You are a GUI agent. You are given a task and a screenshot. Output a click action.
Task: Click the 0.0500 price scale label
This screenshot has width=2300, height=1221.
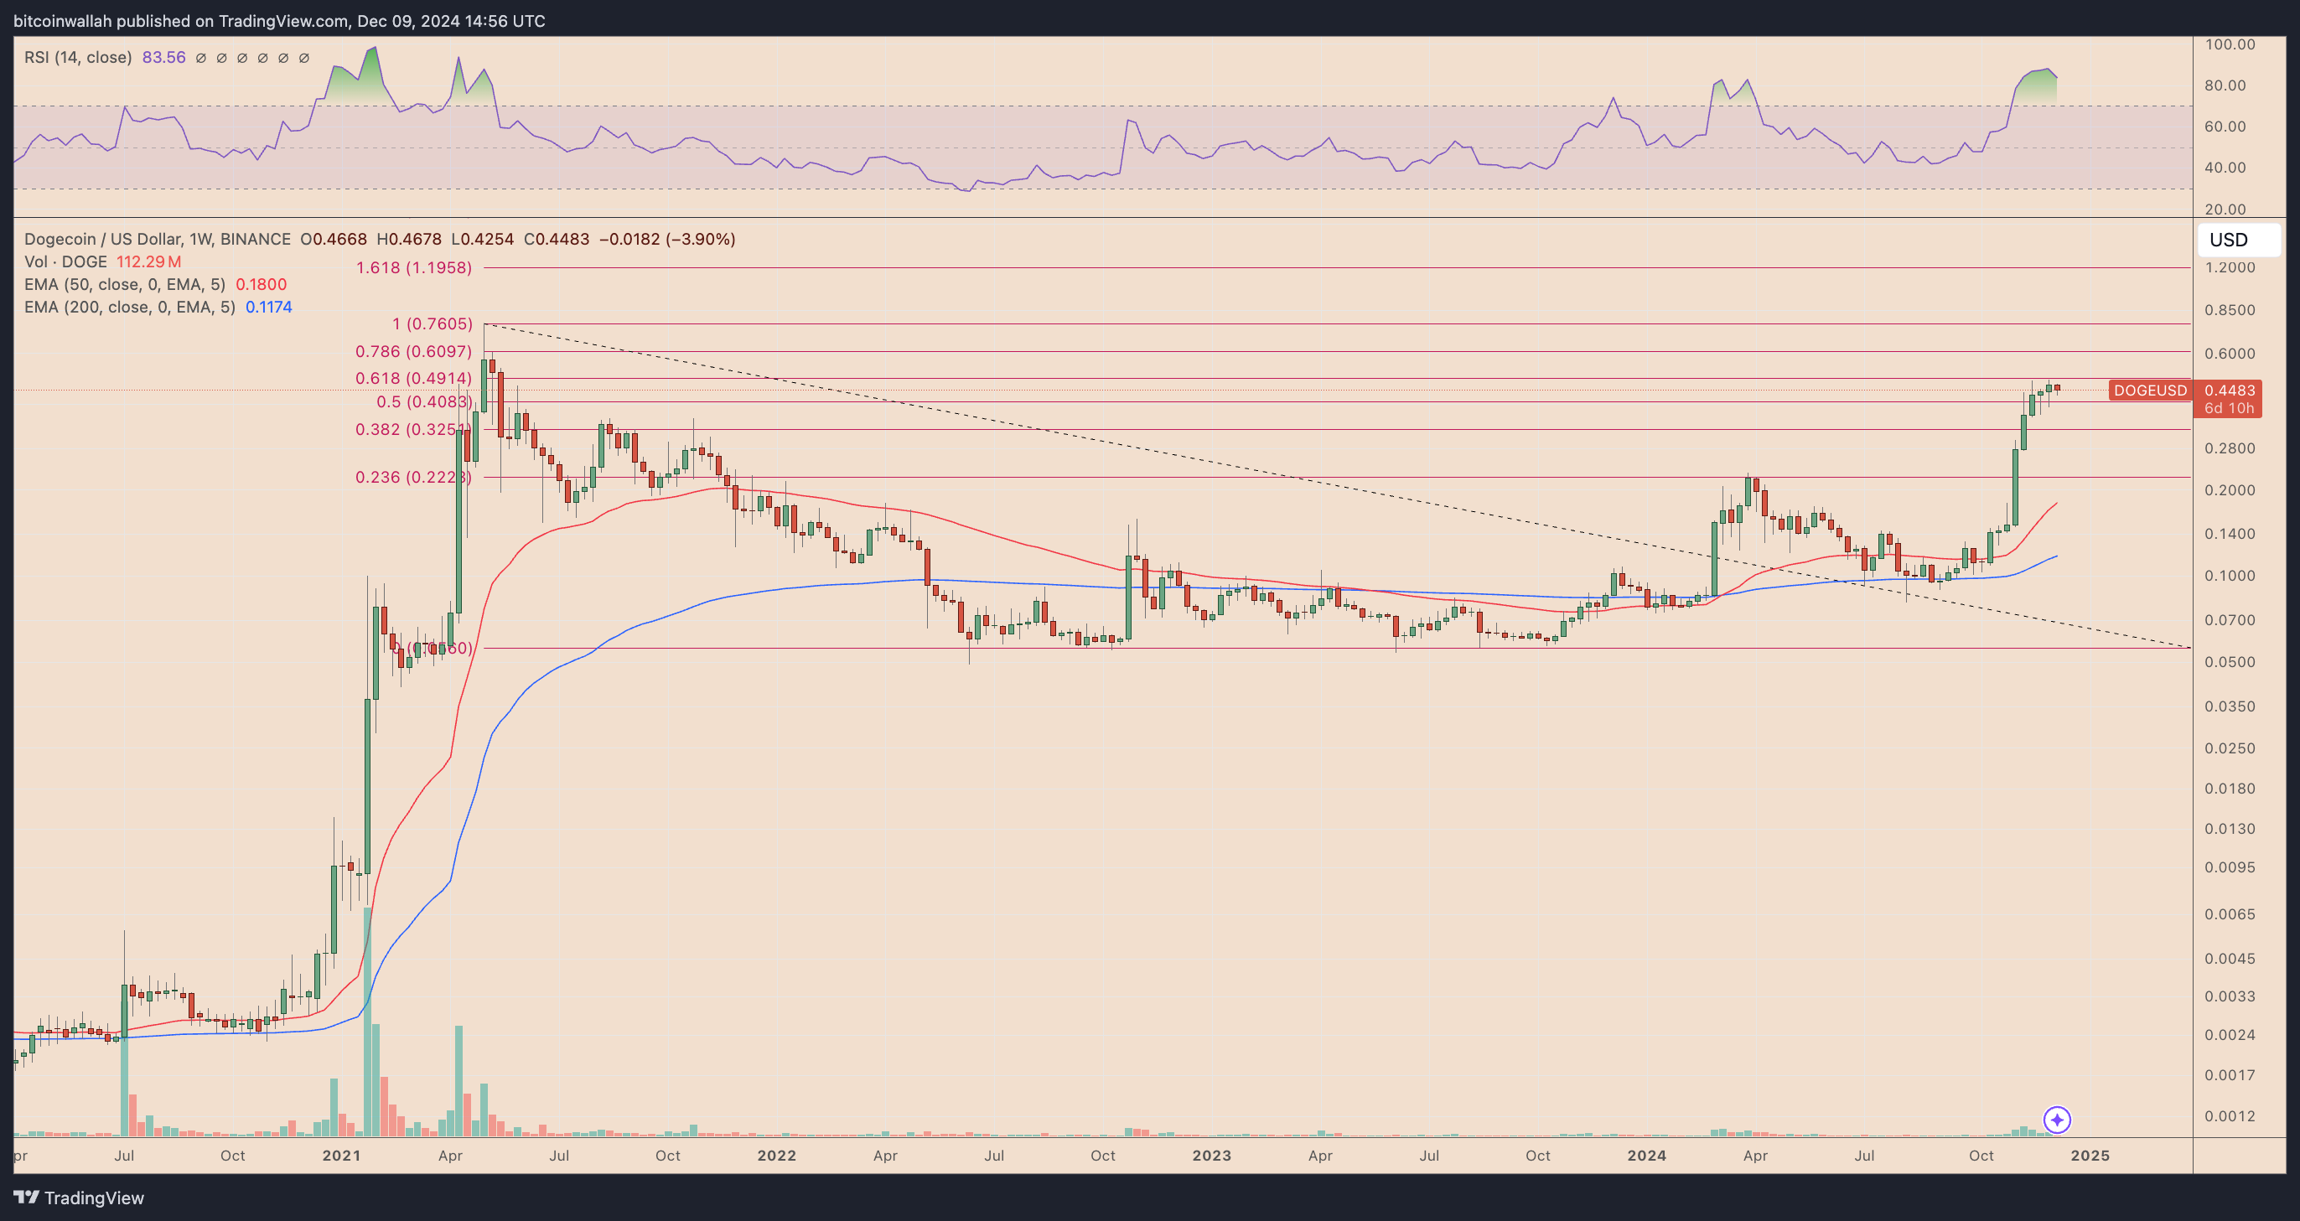coord(2230,662)
